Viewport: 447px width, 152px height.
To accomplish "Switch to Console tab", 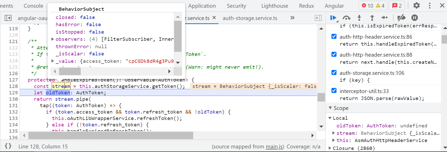I will coord(33,6).
